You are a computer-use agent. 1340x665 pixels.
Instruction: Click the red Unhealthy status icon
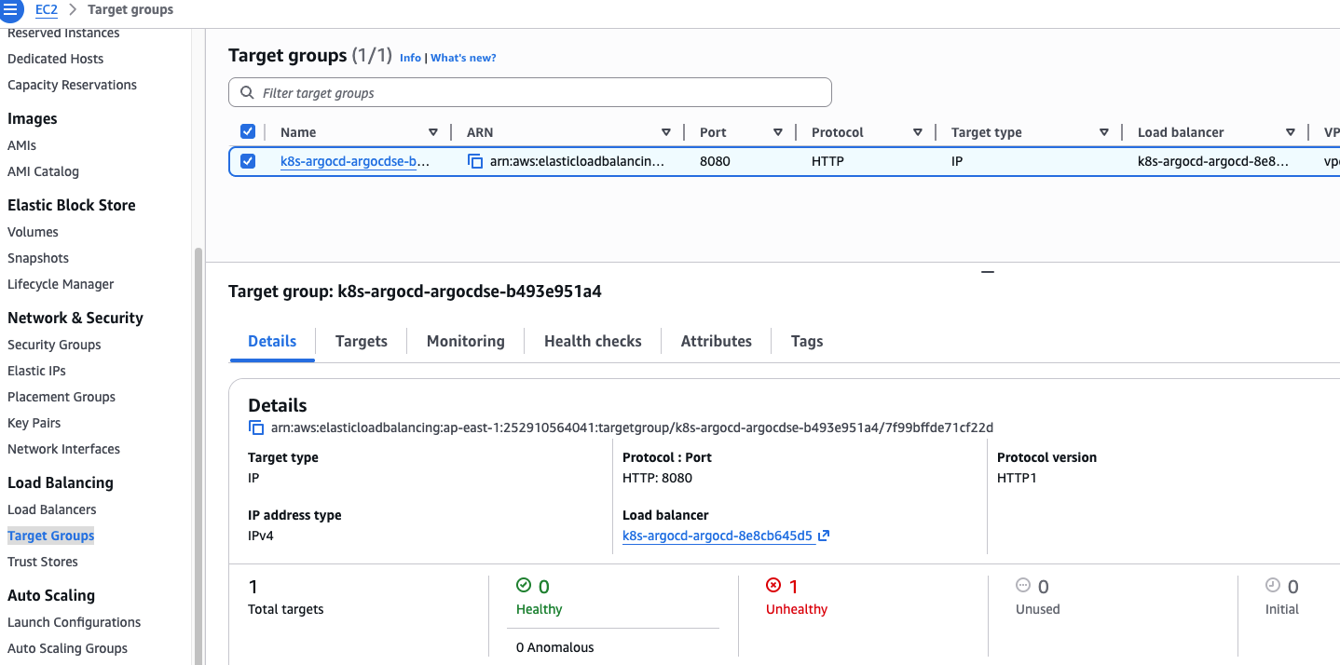pyautogui.click(x=773, y=586)
